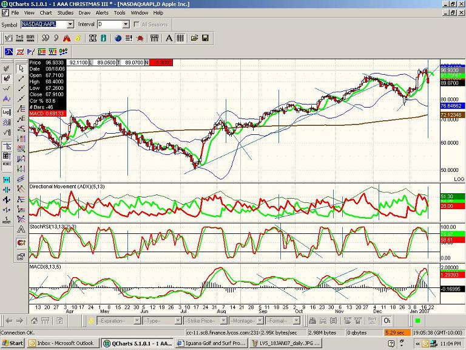Click the orange 5.29 sec status cell

tap(397, 333)
